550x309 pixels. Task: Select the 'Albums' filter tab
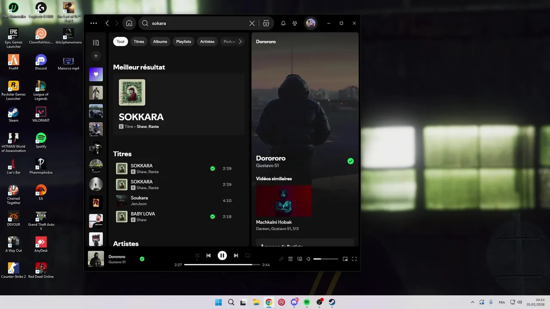pyautogui.click(x=160, y=42)
